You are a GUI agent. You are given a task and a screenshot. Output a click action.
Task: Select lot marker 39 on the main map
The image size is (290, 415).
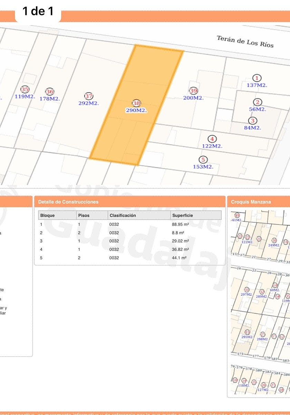(x=193, y=91)
